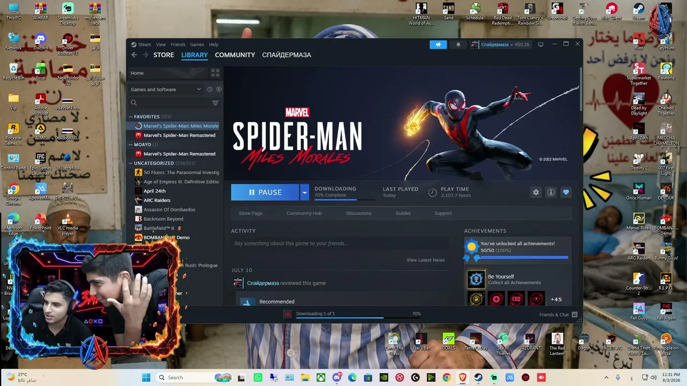Toggle Steam Big Picture mode icon
This screenshot has height=386, width=687.
pyautogui.click(x=540, y=44)
